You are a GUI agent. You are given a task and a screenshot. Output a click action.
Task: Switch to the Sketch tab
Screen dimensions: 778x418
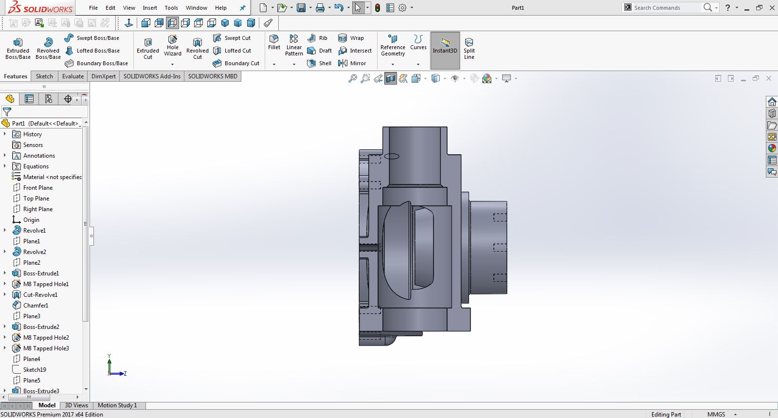click(x=44, y=76)
